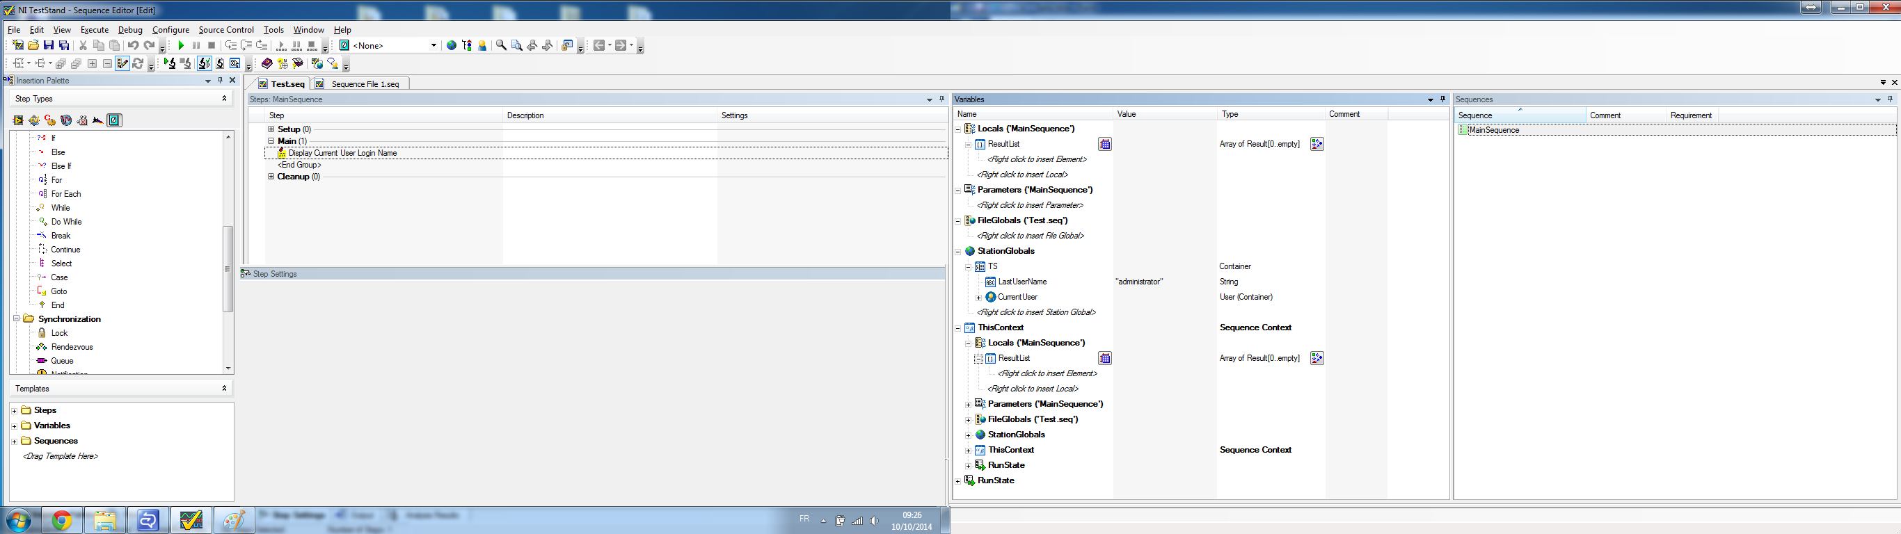This screenshot has width=1901, height=534.
Task: Click the Save All icon
Action: tap(64, 46)
